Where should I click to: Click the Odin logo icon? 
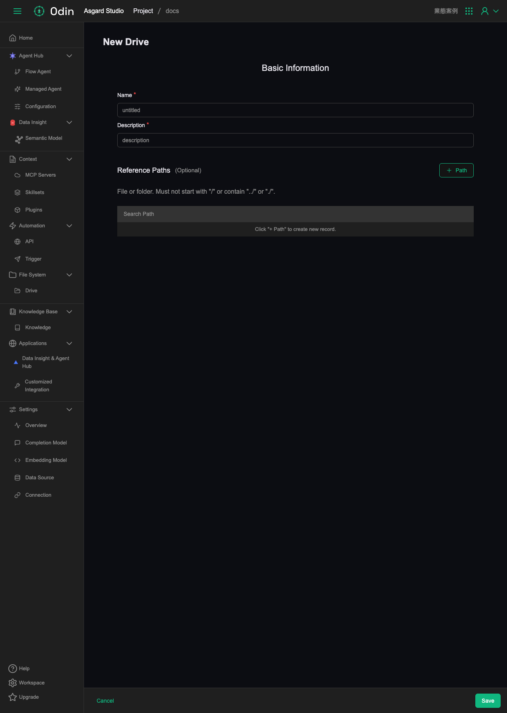(x=39, y=11)
